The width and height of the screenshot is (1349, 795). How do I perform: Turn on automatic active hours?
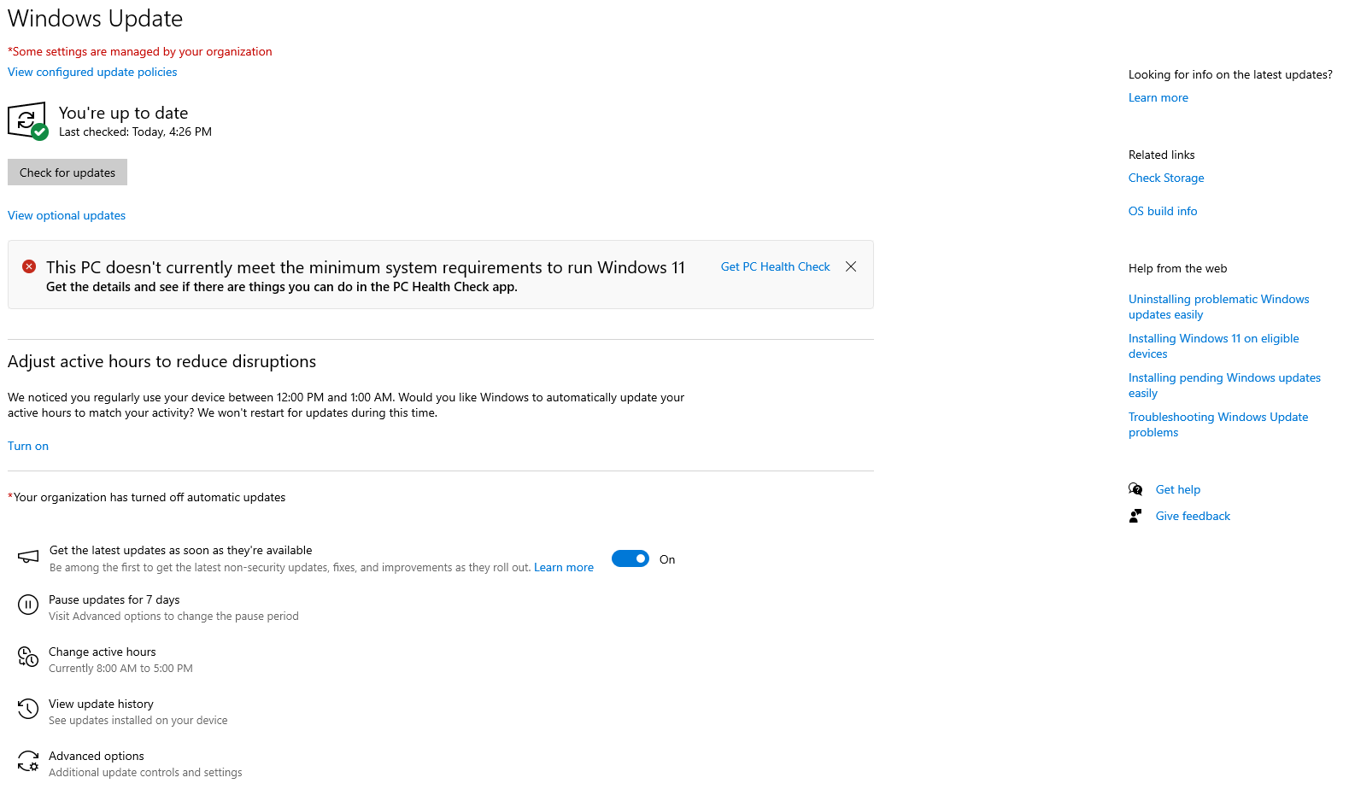click(28, 446)
